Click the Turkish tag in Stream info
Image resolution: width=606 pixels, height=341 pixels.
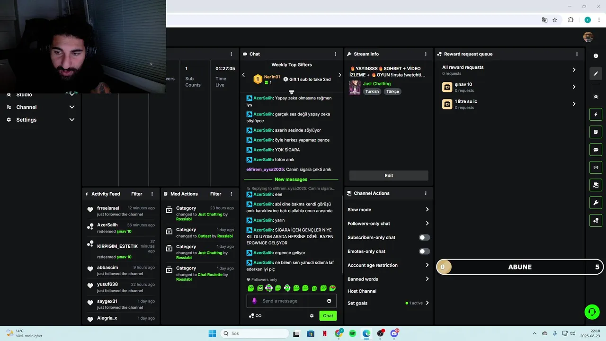(372, 91)
